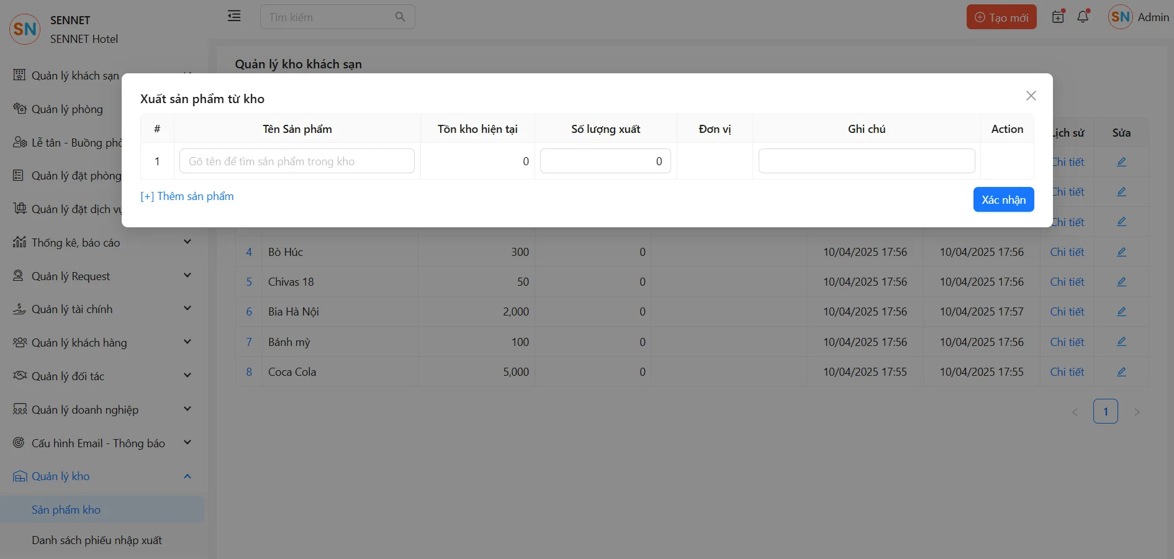This screenshot has height=559, width=1174.
Task: Click [+] Thêm sản phẩm link
Action: click(x=187, y=196)
